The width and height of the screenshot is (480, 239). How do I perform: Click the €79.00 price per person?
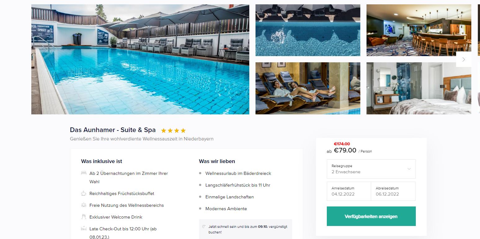345,150
